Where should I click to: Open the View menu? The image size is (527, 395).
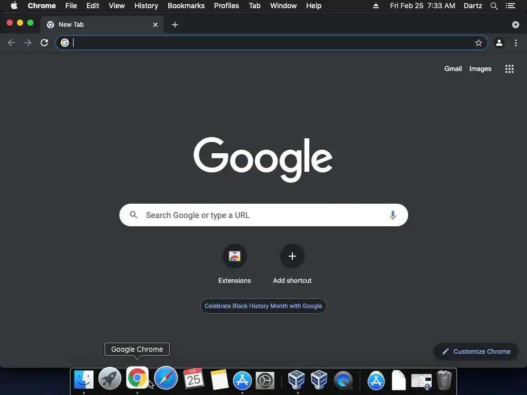click(x=117, y=6)
